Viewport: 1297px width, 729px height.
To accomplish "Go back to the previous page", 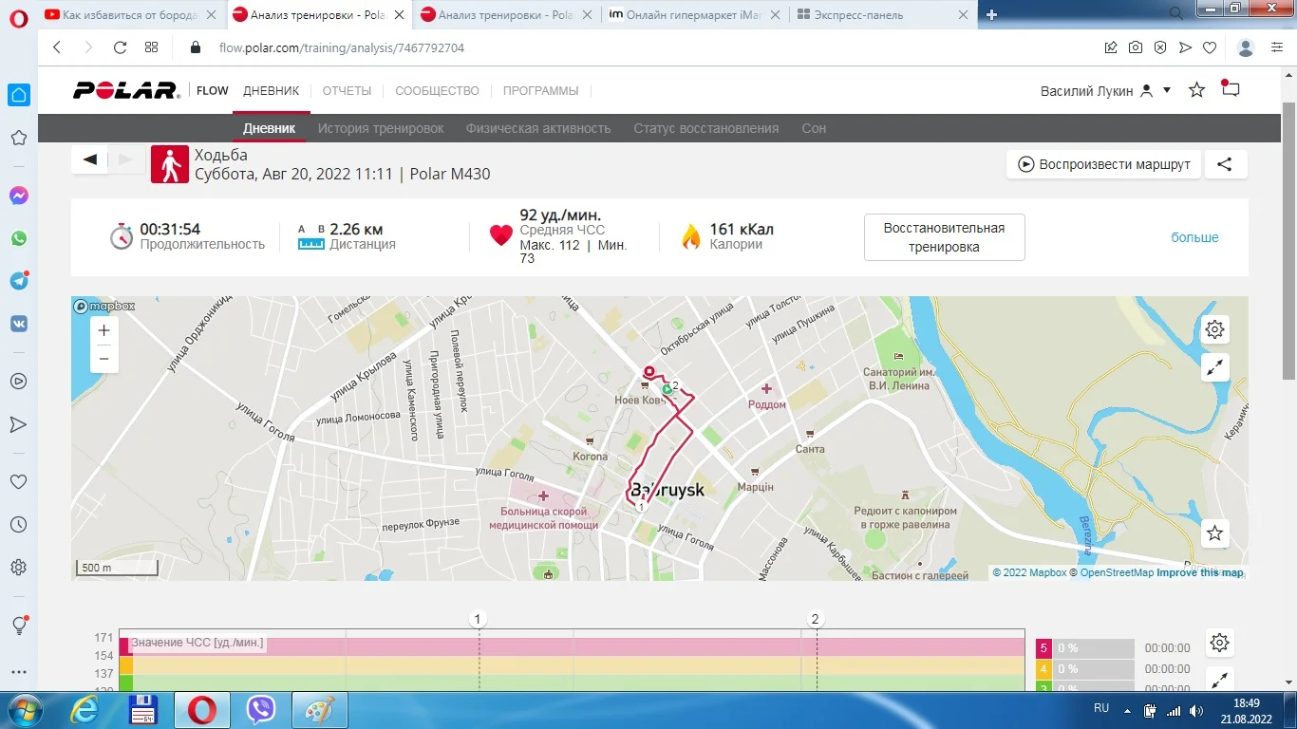I will (x=57, y=47).
